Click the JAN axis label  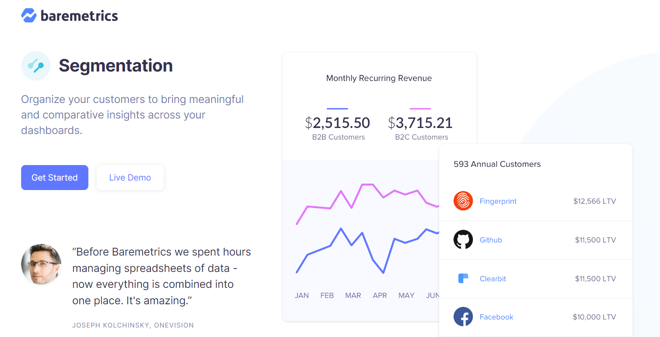pyautogui.click(x=302, y=295)
